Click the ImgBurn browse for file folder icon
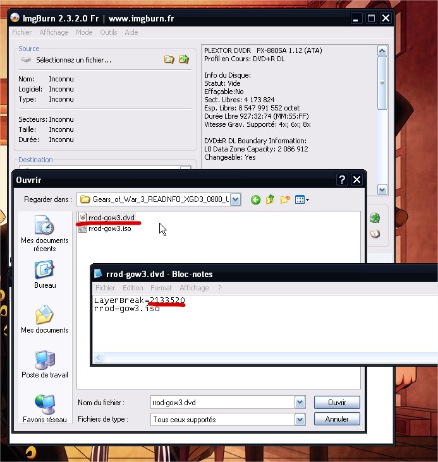Viewport: 438px width, 462px height. click(169, 59)
